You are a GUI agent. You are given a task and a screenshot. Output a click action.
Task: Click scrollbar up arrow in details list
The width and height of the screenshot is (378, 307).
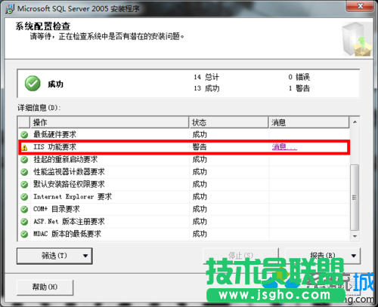coord(355,122)
